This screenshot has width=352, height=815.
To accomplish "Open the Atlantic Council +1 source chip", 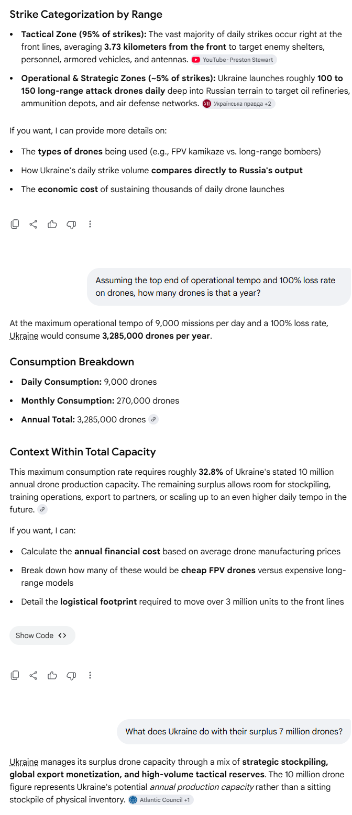I will [x=160, y=800].
